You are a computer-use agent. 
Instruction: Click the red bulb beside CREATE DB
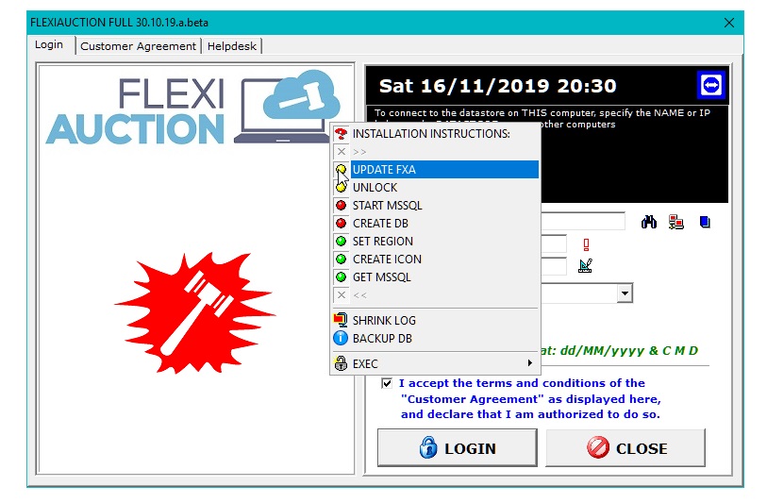click(341, 224)
